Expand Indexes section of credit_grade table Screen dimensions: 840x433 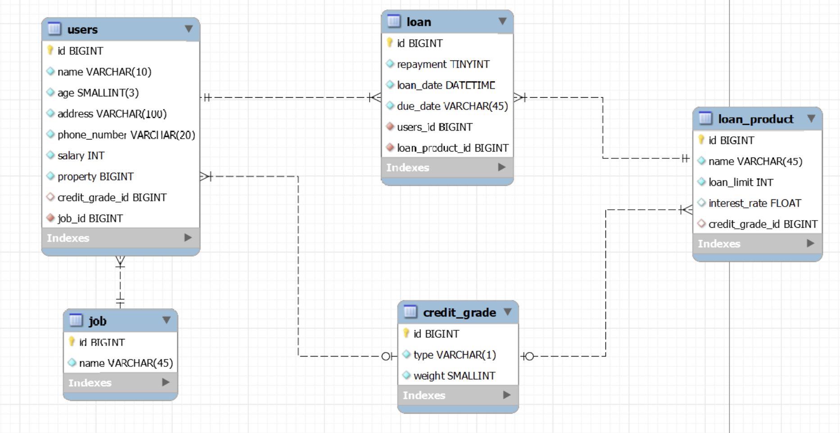point(506,395)
